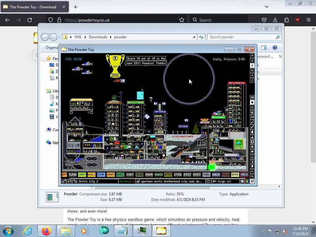316x237 pixels.
Task: Toggle the D decorations option
Action: click(x=252, y=66)
